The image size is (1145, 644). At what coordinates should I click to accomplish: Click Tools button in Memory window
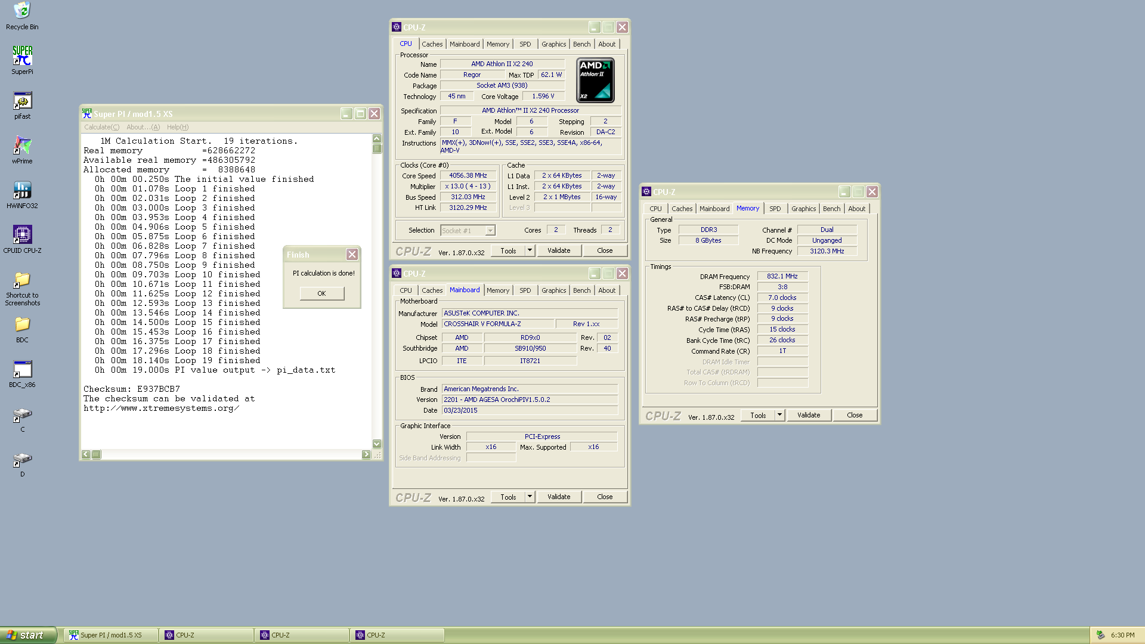coord(758,415)
